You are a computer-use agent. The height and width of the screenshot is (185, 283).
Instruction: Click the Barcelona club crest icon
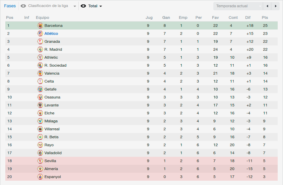[40, 26]
